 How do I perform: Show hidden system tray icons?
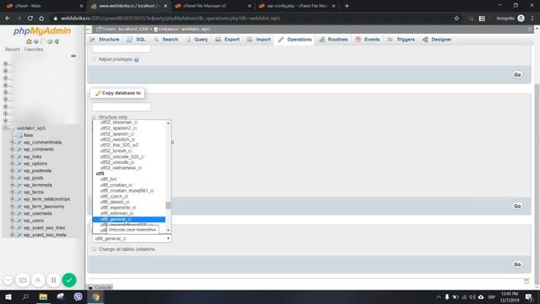coord(439,296)
